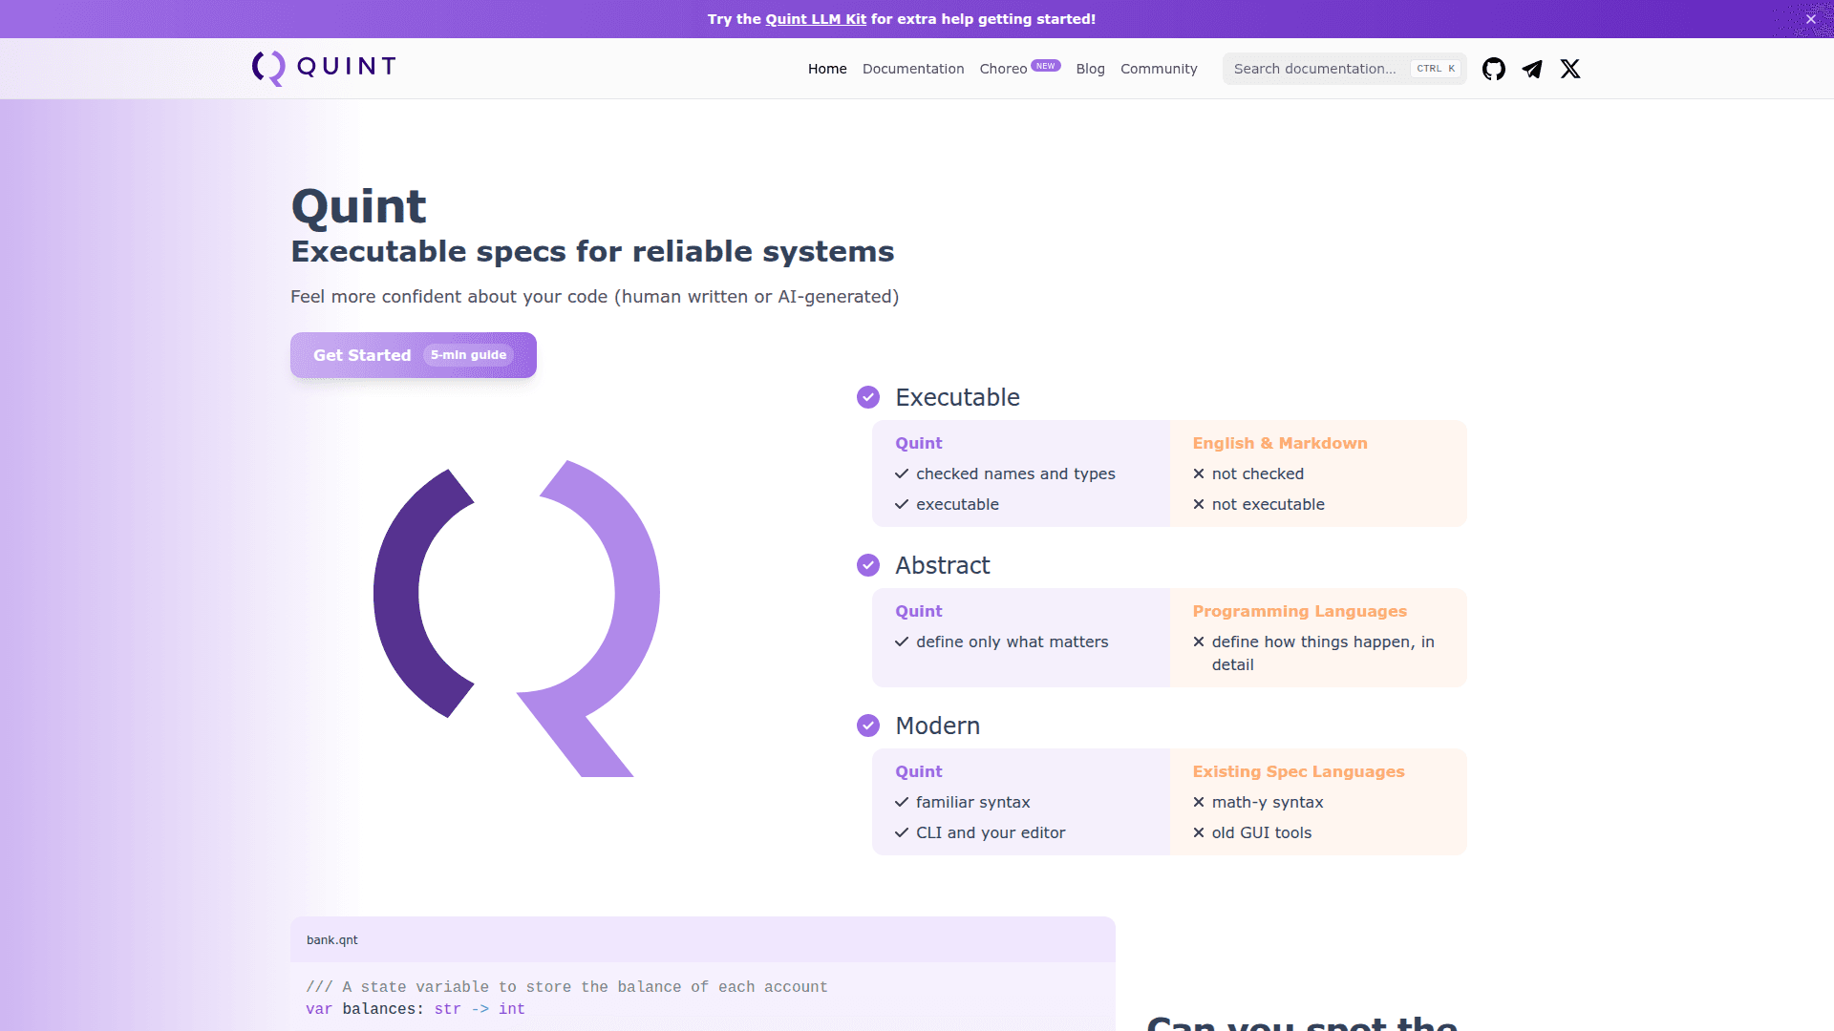
Task: Go to the Home nav item
Action: (827, 69)
